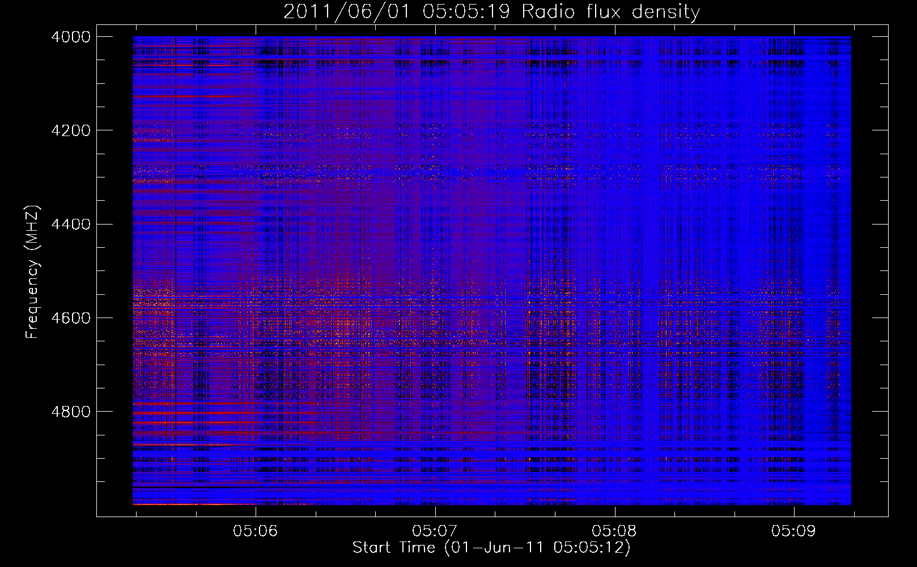The image size is (917, 567).
Task: Select the 4600 frequency tick label
Action: coord(71,318)
